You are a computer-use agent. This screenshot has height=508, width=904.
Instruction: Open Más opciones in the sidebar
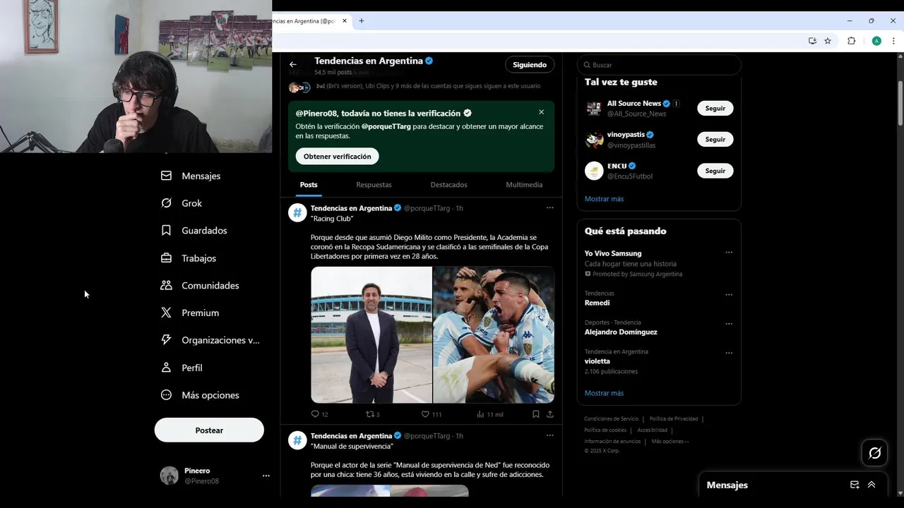pos(200,395)
